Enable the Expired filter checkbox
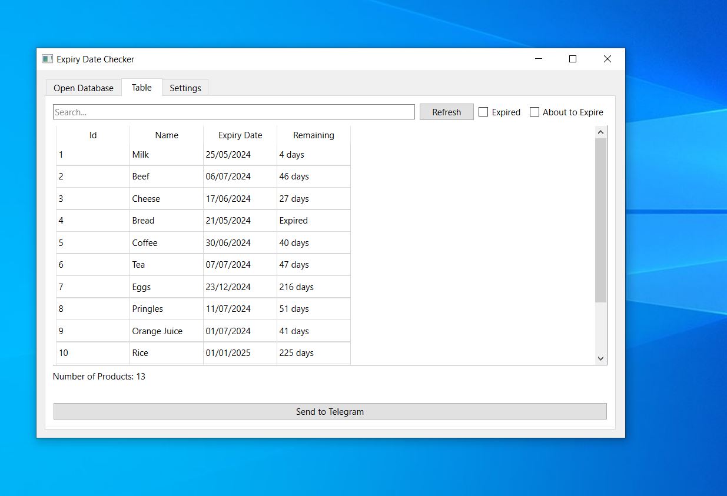The height and width of the screenshot is (496, 727). tap(483, 112)
